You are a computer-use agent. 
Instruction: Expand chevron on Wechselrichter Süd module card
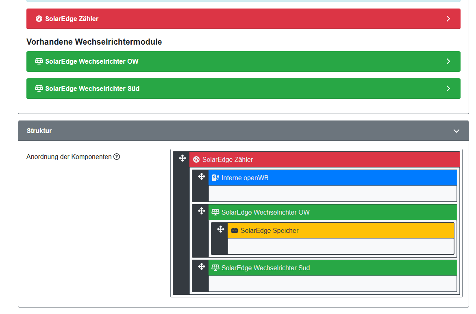pyautogui.click(x=448, y=88)
